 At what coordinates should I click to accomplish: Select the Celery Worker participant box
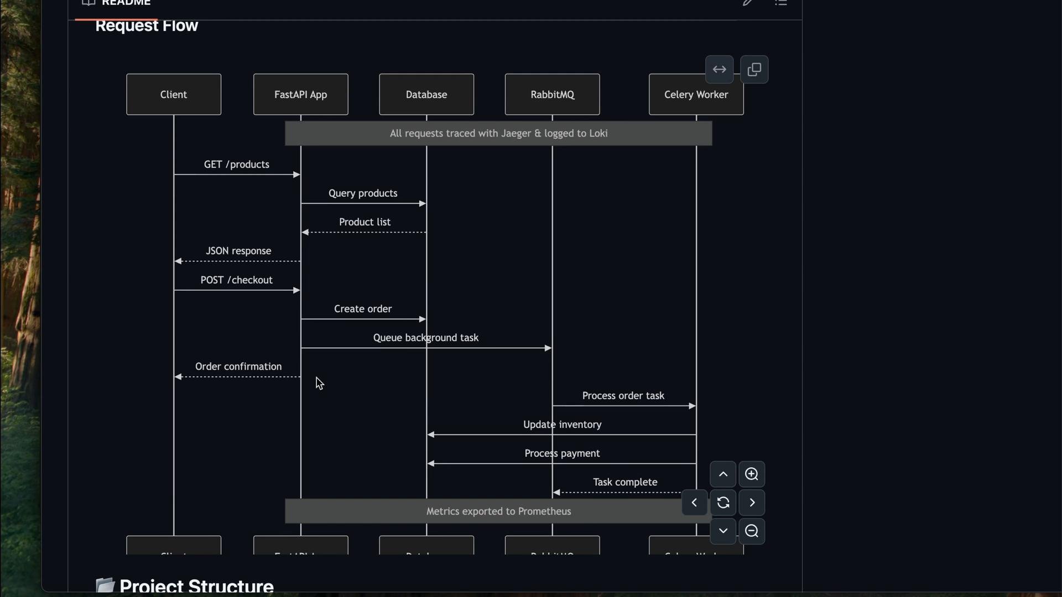[x=696, y=95]
